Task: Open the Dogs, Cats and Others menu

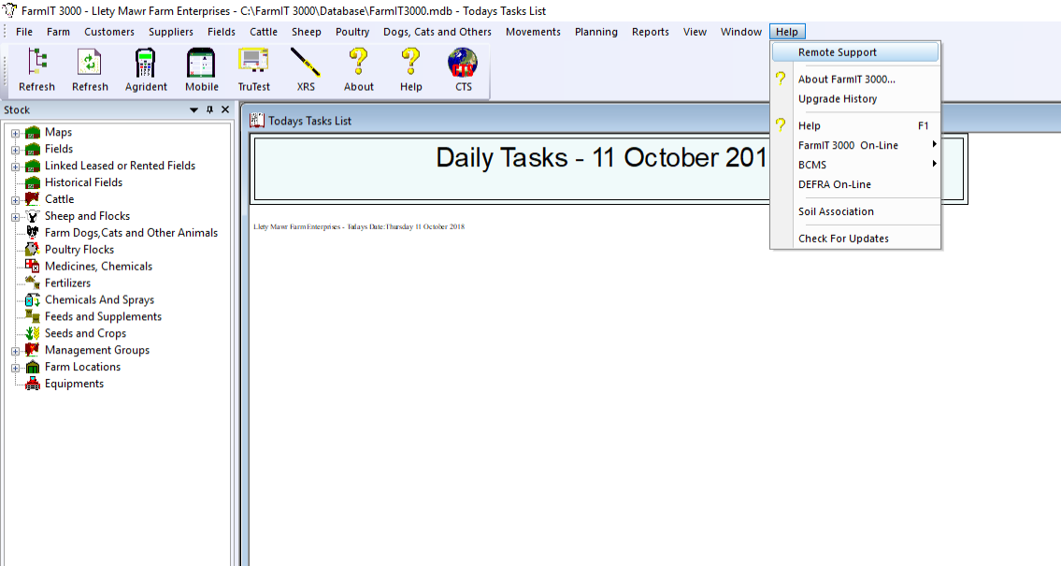Action: [437, 32]
